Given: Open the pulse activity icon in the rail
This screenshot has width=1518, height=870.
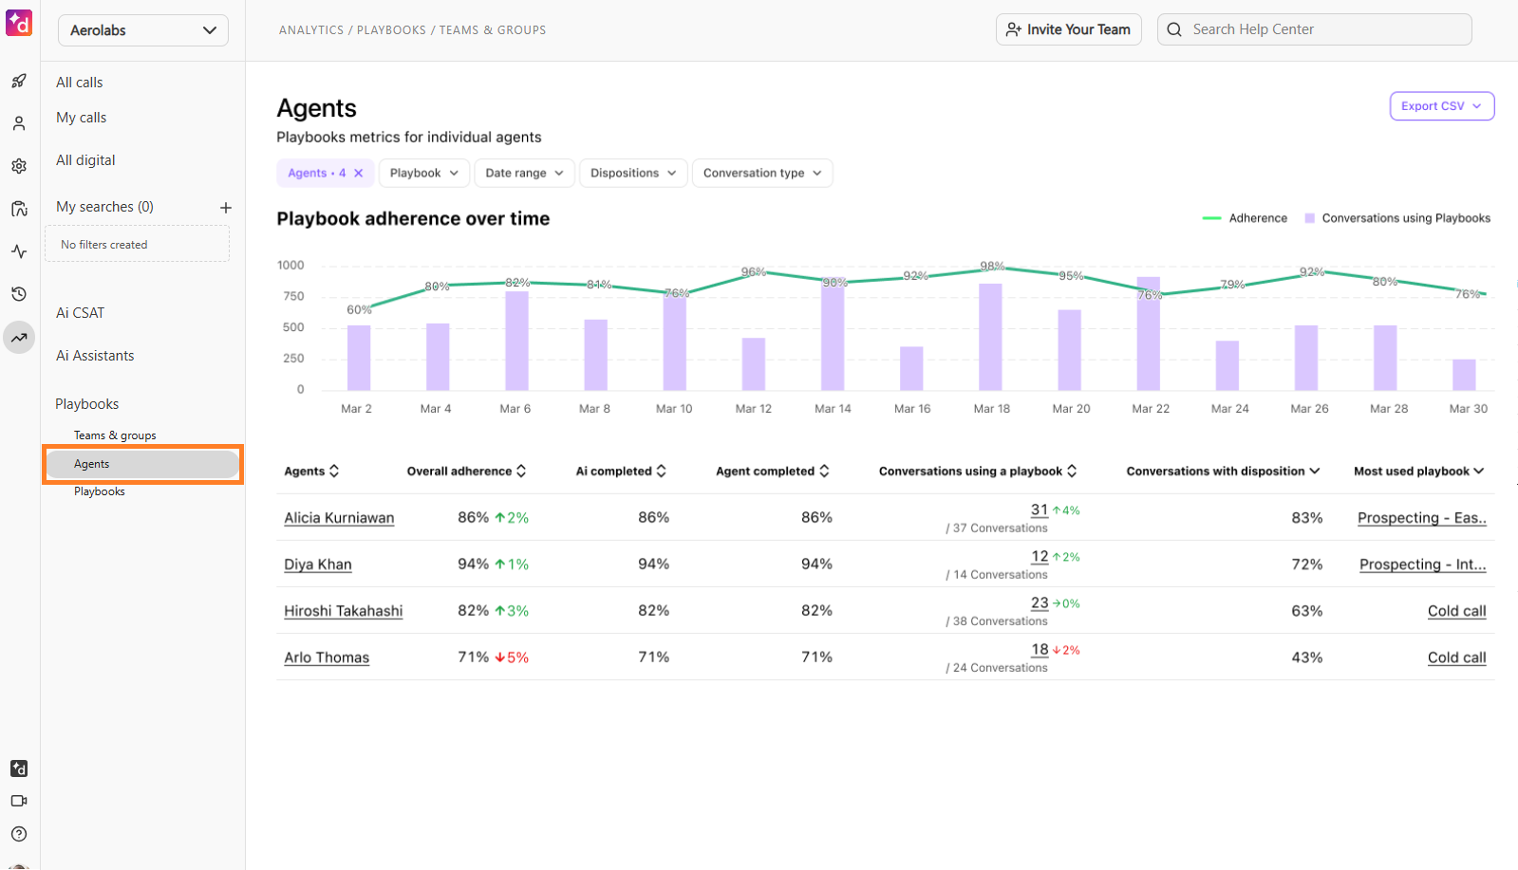Looking at the screenshot, I should [19, 251].
